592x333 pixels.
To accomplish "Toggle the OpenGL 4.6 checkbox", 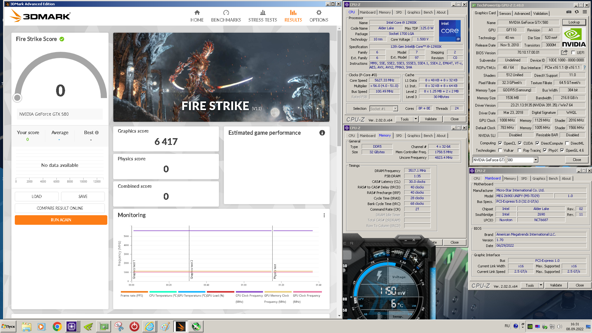I will pyautogui.click(x=562, y=150).
